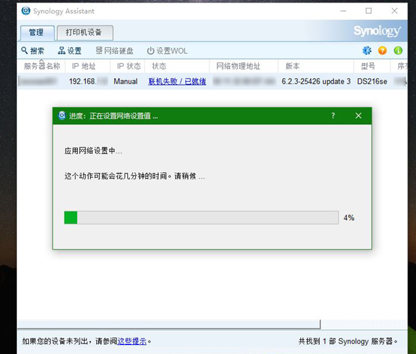Click the help ? button in progress dialog
416x354 pixels.
click(333, 116)
